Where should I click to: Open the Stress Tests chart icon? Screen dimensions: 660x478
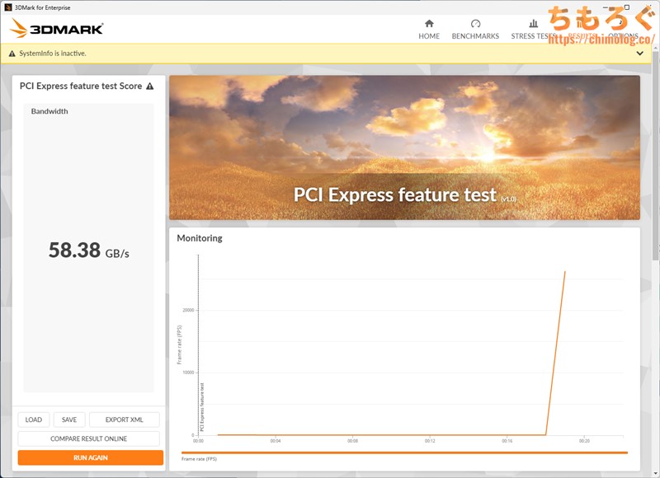533,24
